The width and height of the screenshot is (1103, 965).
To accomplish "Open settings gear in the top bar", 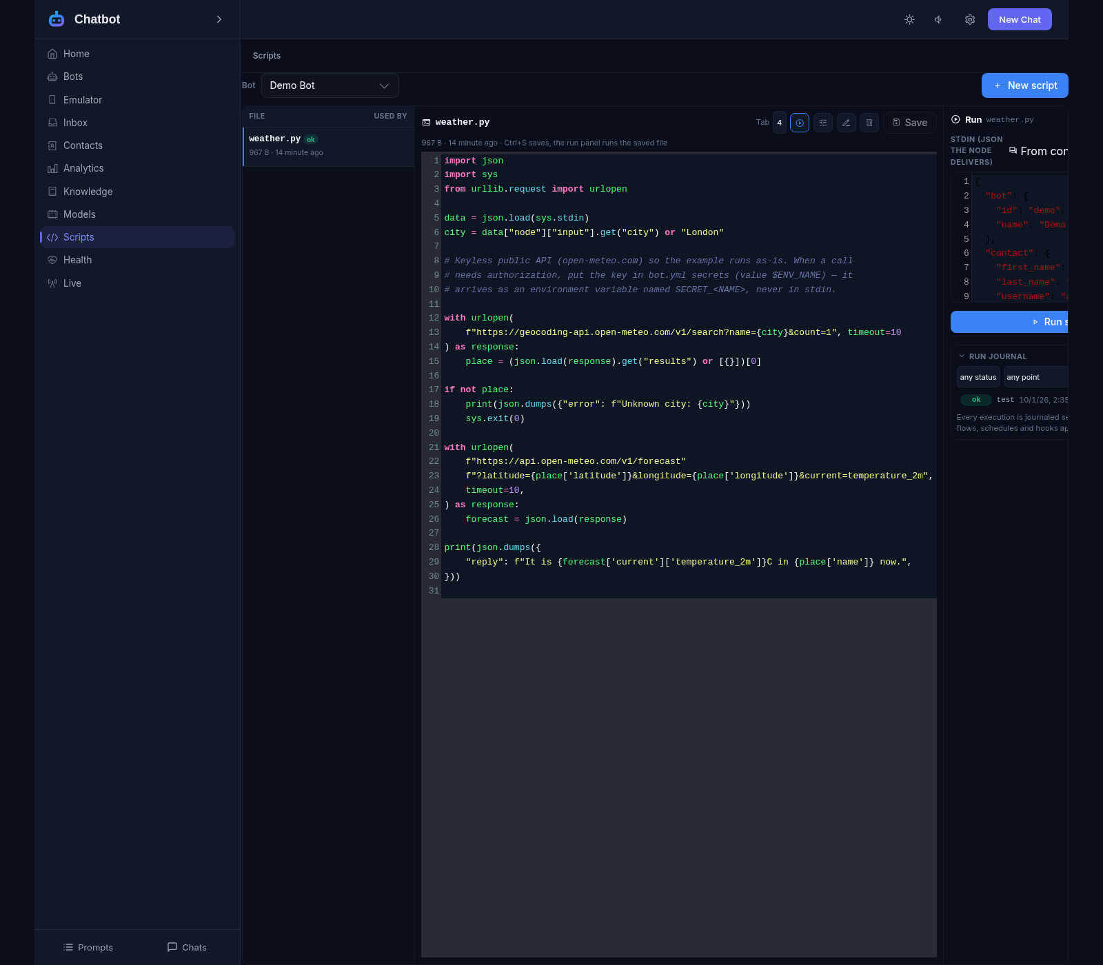I will click(x=970, y=19).
